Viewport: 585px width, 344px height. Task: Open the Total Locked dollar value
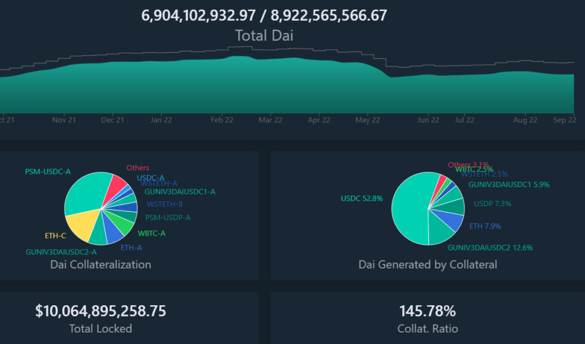tap(101, 311)
